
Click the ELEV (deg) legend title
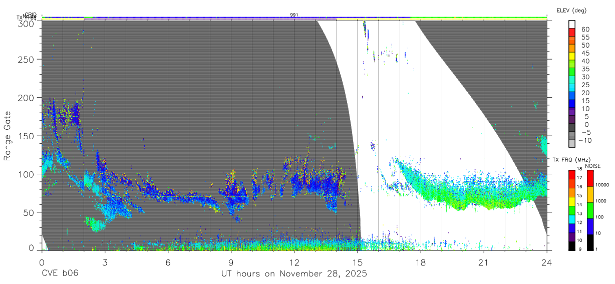click(571, 11)
